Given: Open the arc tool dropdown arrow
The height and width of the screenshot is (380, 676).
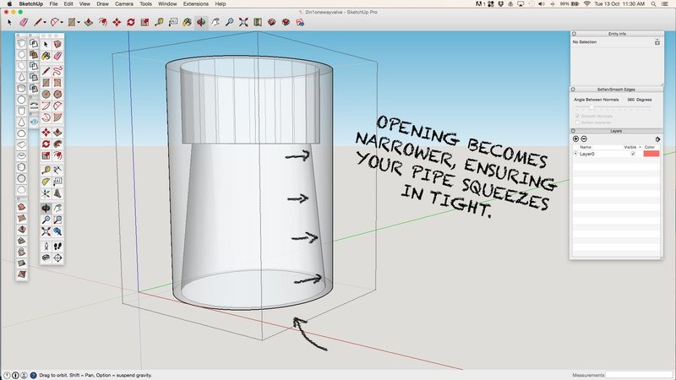Looking at the screenshot, I should pyautogui.click(x=62, y=23).
